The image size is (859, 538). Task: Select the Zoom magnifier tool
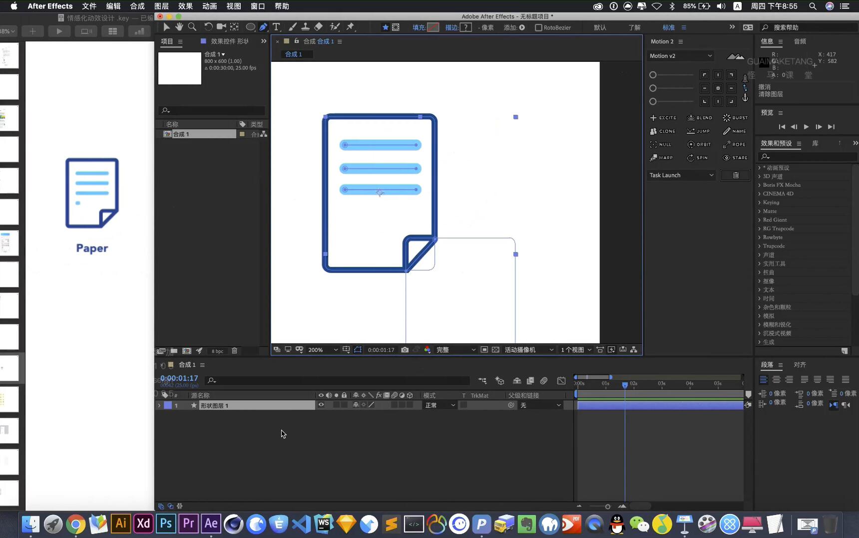point(192,27)
